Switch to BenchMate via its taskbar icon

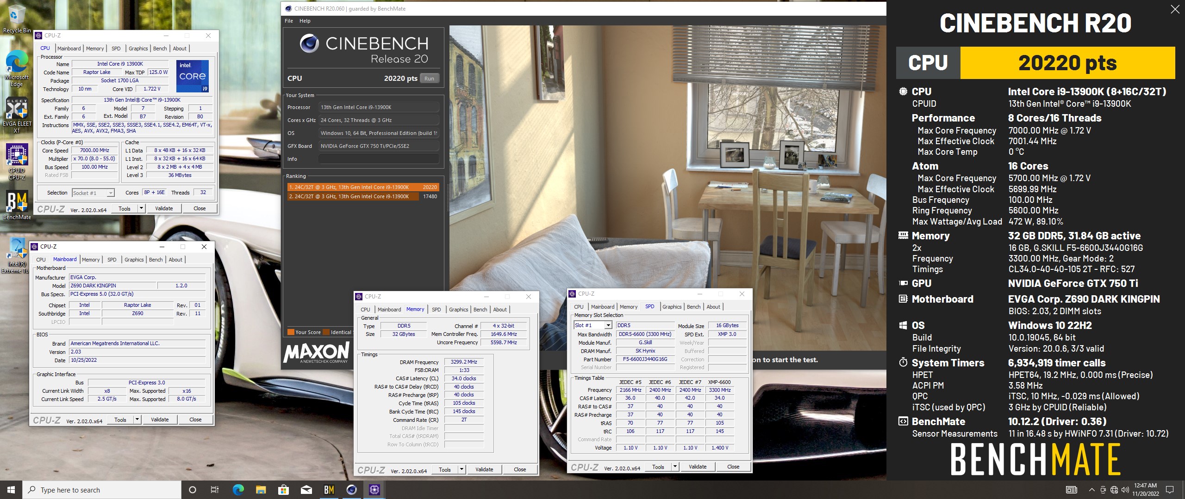[x=329, y=490]
